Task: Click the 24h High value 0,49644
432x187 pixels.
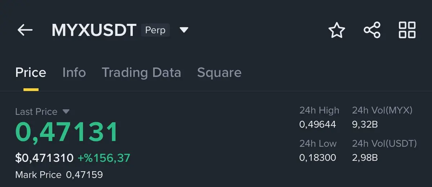Action: click(x=318, y=125)
